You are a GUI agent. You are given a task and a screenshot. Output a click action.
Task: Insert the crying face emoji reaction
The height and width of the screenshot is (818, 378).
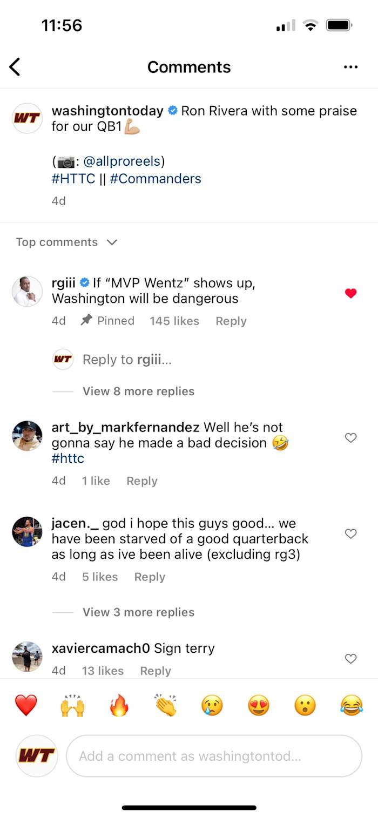click(x=212, y=705)
